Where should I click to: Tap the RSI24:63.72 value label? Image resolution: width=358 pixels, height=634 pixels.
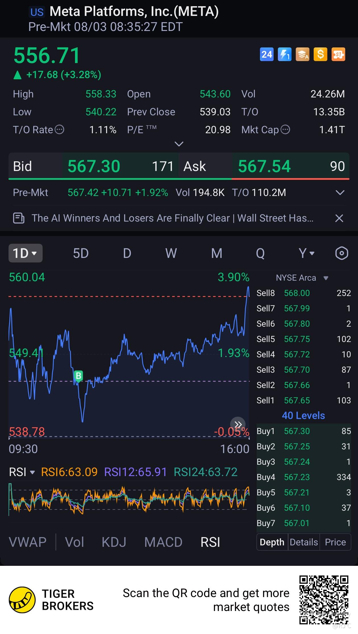point(205,472)
